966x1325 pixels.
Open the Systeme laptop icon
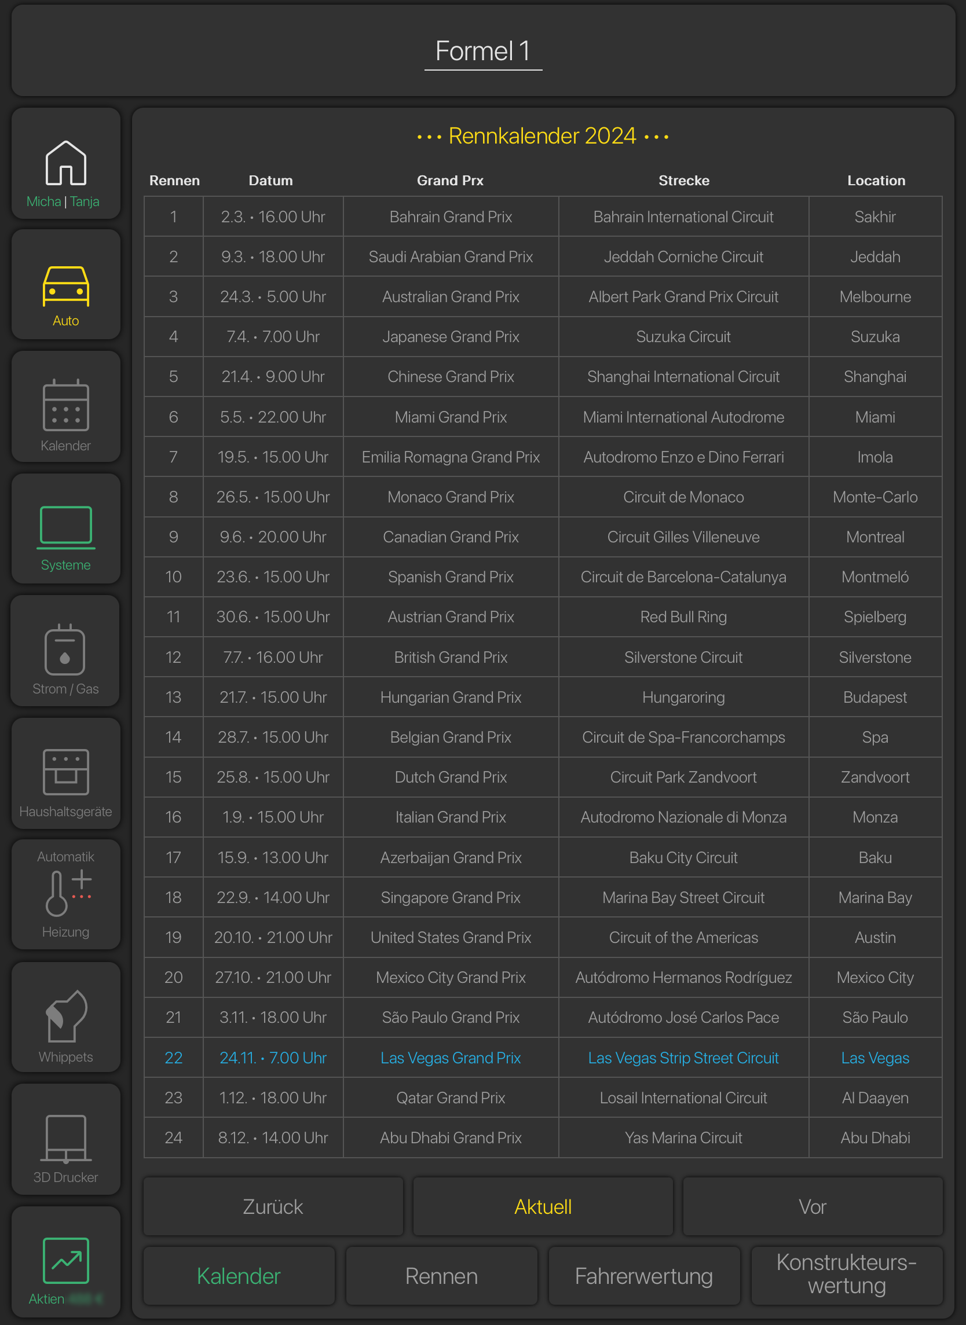click(x=66, y=528)
